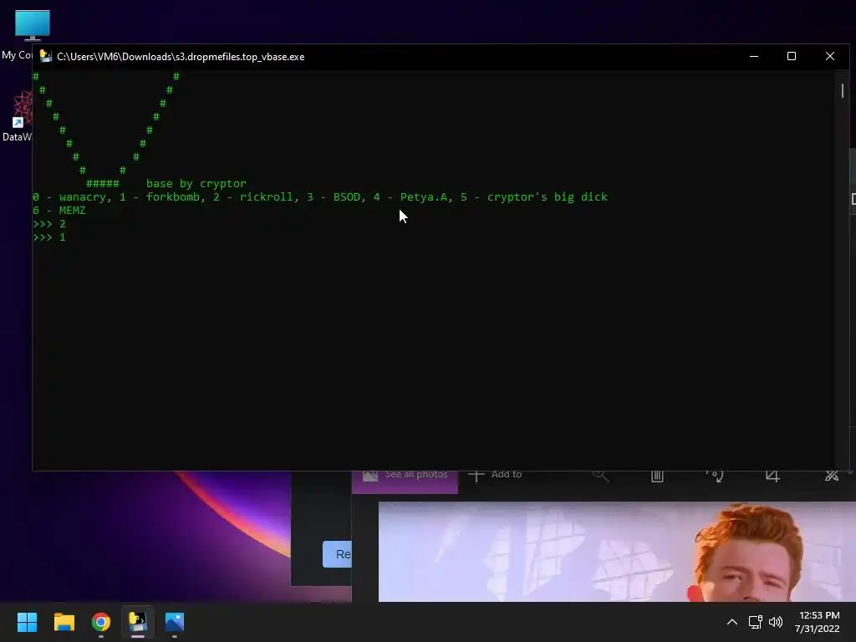Open the volume tray icon
The width and height of the screenshot is (856, 642).
[x=775, y=622]
